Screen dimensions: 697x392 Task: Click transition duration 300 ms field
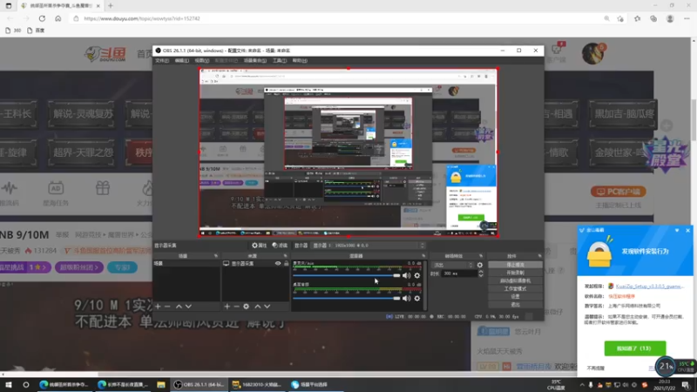click(459, 274)
